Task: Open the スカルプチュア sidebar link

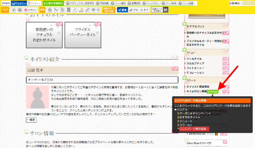Action: (x=195, y=63)
